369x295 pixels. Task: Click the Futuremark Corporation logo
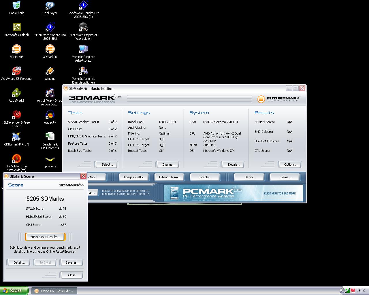[x=278, y=99]
